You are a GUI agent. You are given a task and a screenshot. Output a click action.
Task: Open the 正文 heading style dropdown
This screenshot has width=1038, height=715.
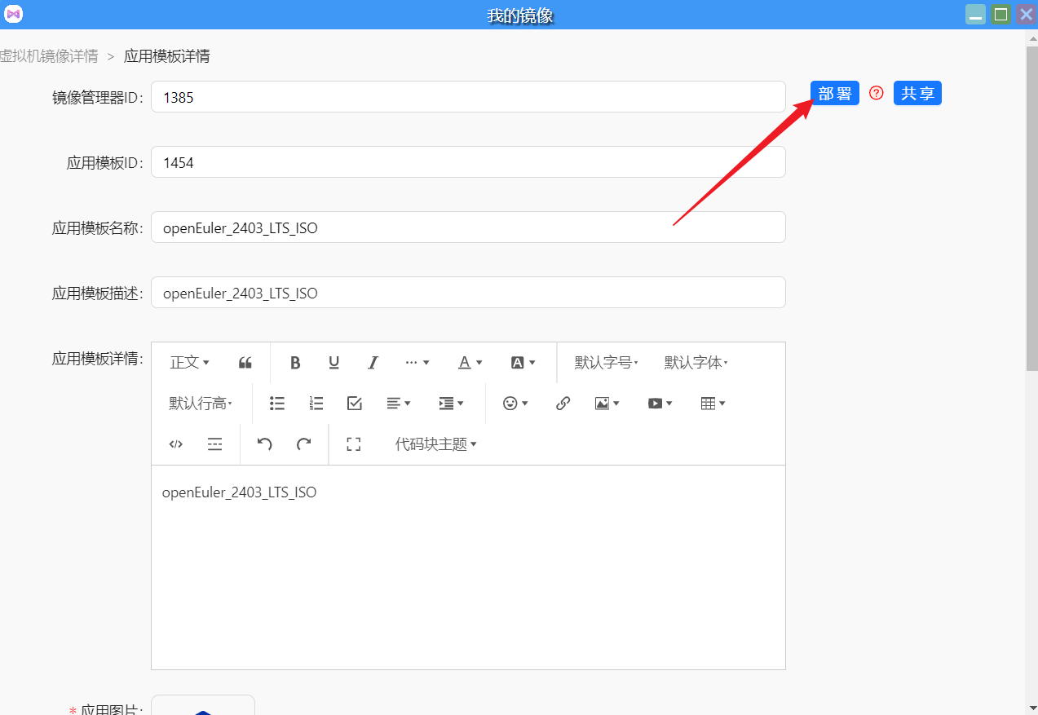click(x=189, y=363)
